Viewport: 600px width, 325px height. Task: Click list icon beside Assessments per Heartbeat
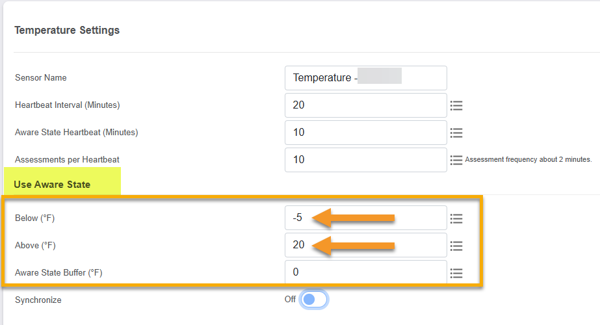(x=456, y=160)
